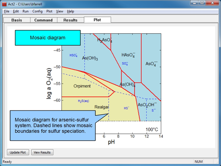Open the Run menu
Image resolution: width=221 pixels, height=166 pixels.
click(x=25, y=11)
